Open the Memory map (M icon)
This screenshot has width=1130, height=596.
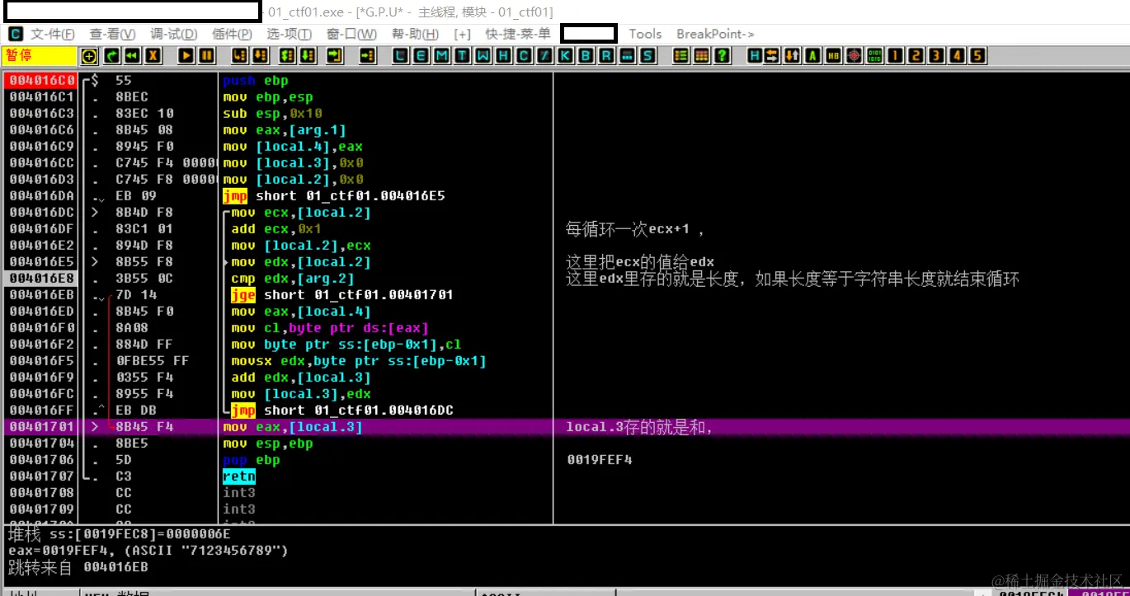[442, 56]
